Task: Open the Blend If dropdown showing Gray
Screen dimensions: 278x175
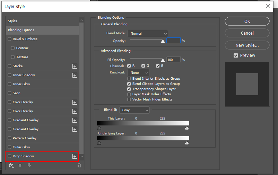Action: [134, 110]
